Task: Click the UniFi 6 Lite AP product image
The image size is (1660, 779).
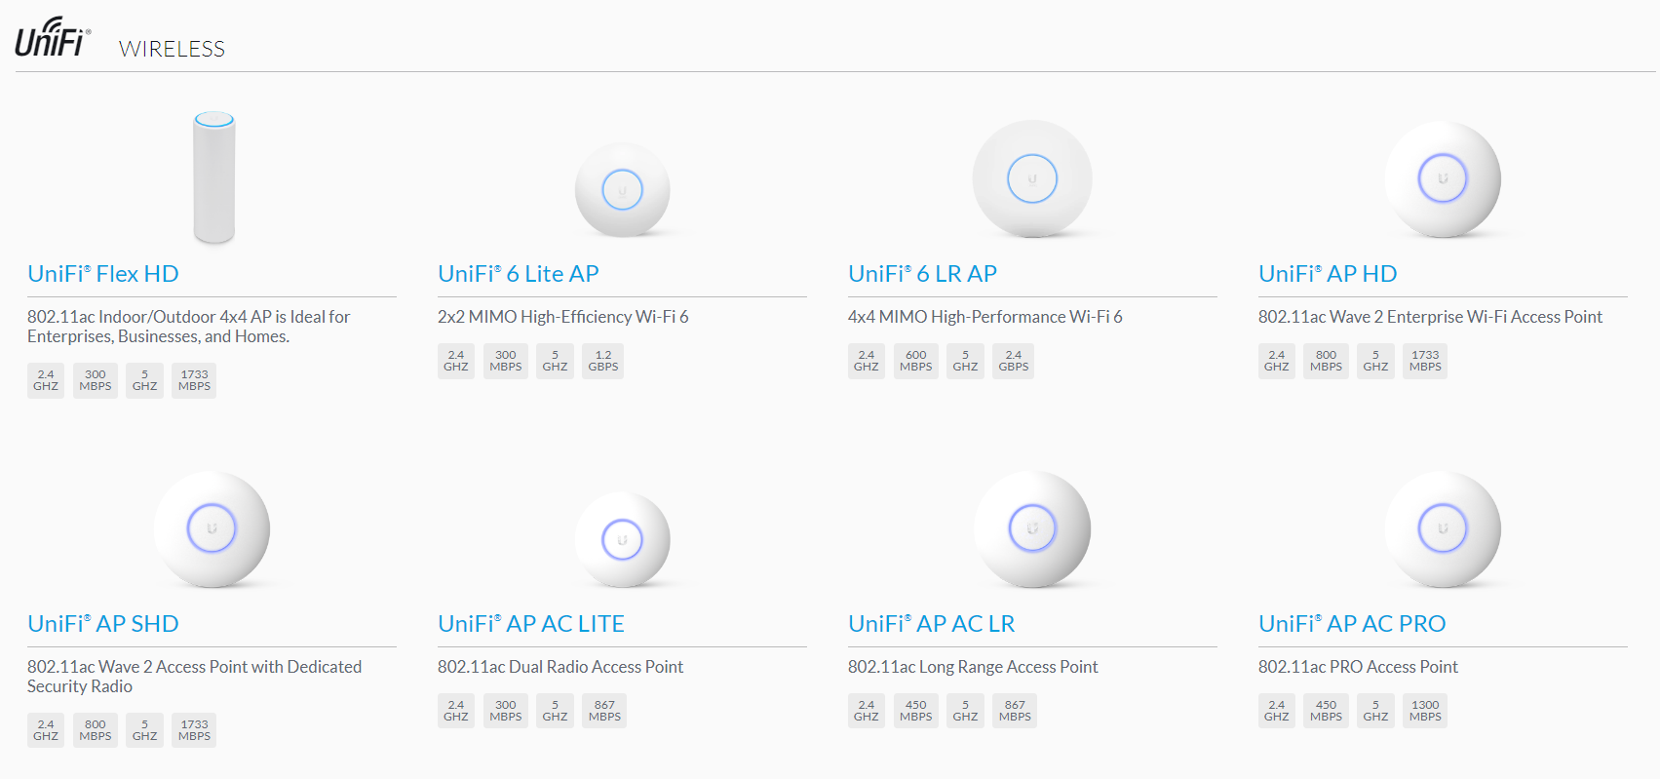Action: pos(622,190)
